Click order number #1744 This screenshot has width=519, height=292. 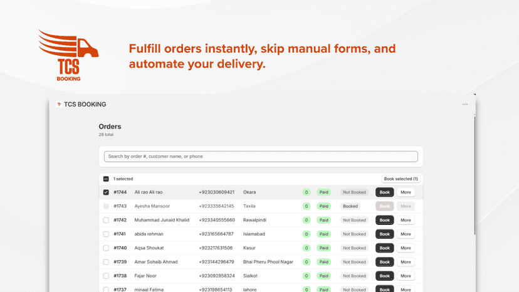click(x=120, y=192)
